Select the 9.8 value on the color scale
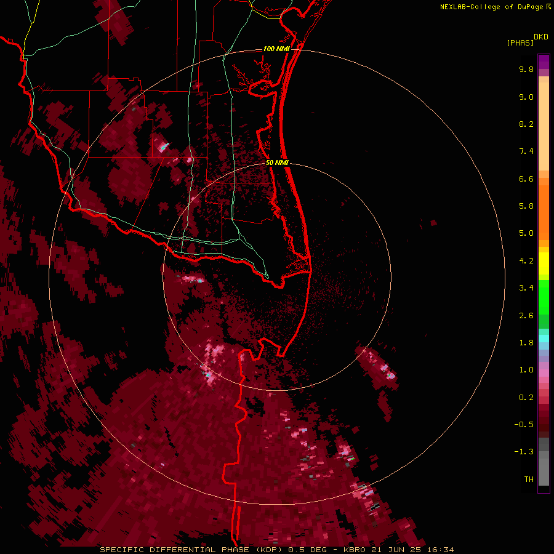Image resolution: width=554 pixels, height=554 pixels. click(526, 69)
